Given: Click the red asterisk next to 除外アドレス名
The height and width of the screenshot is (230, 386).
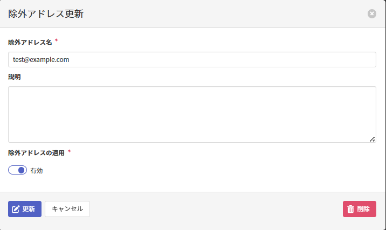Looking at the screenshot, I should tap(57, 40).
